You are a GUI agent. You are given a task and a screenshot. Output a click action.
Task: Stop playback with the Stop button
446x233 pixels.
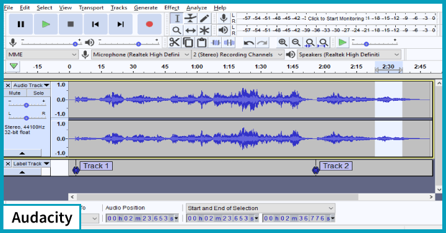click(71, 24)
